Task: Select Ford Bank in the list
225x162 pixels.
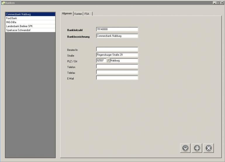Action: click(x=30, y=18)
